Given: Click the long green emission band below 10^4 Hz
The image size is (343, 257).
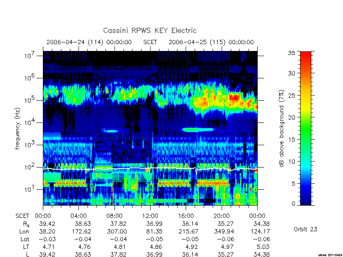Looking at the screenshot, I should click(198, 130).
